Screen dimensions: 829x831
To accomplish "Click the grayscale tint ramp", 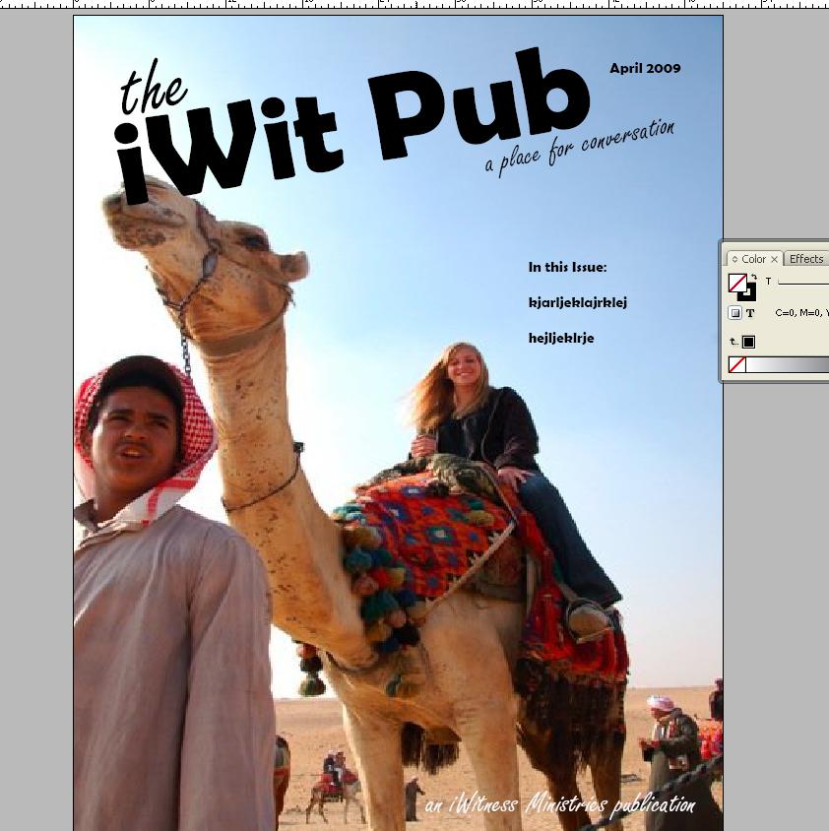I will pos(787,364).
